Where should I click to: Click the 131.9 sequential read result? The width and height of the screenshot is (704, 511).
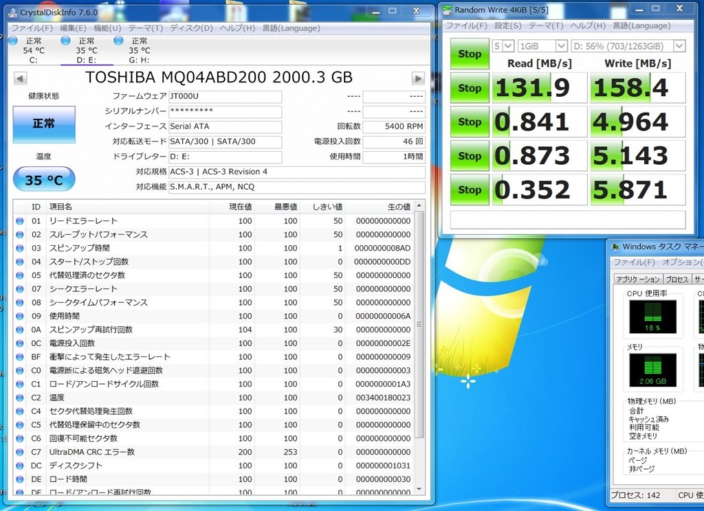click(x=540, y=88)
